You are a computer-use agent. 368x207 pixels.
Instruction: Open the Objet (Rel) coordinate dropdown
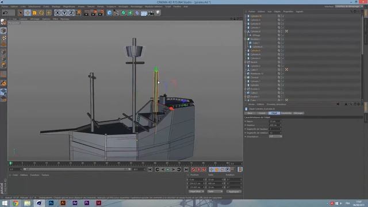[x=196, y=191]
